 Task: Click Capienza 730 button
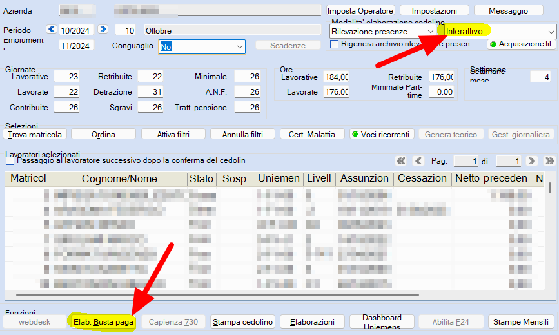tap(173, 322)
